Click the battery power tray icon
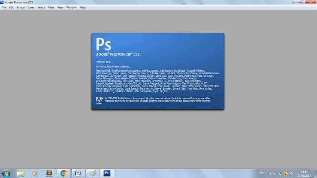The height and width of the screenshot is (178, 317). click(x=280, y=174)
